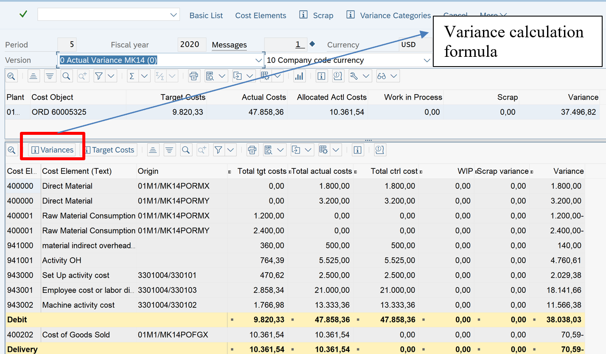
Task: Expand the command field dropdown arrow
Action: pos(174,15)
